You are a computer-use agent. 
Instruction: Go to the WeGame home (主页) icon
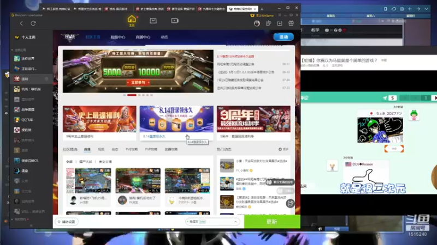click(x=132, y=21)
